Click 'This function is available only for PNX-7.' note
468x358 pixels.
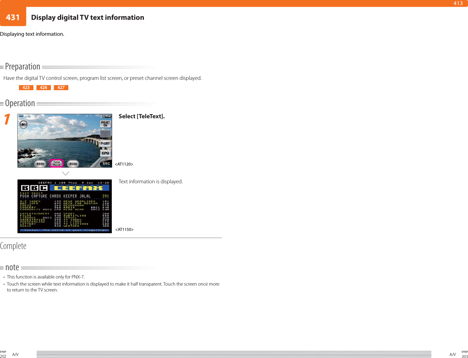pos(46,277)
